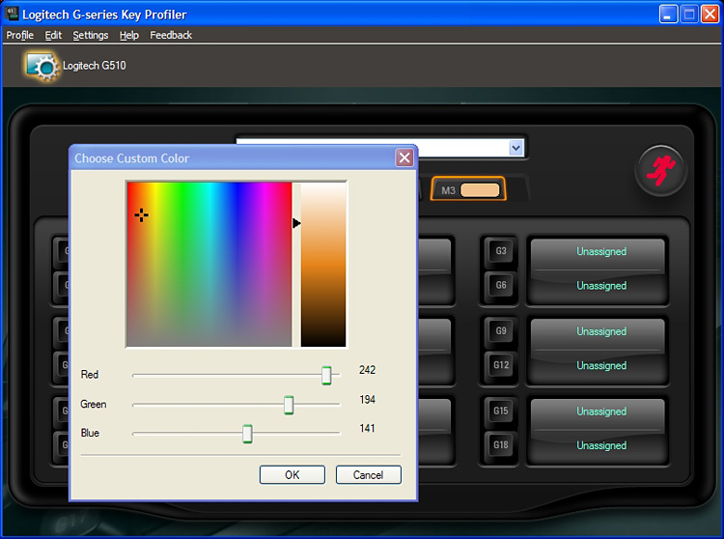Image resolution: width=724 pixels, height=539 pixels.
Task: Click the Green slider thumb
Action: click(x=289, y=405)
